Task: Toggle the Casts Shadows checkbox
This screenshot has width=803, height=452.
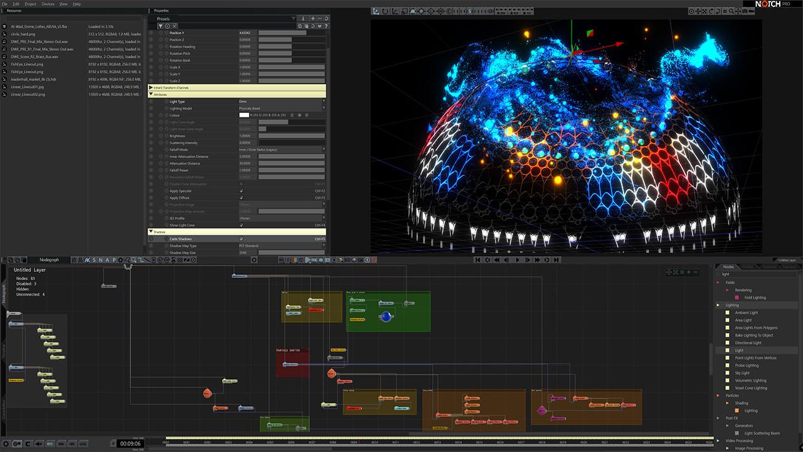Action: click(x=242, y=239)
